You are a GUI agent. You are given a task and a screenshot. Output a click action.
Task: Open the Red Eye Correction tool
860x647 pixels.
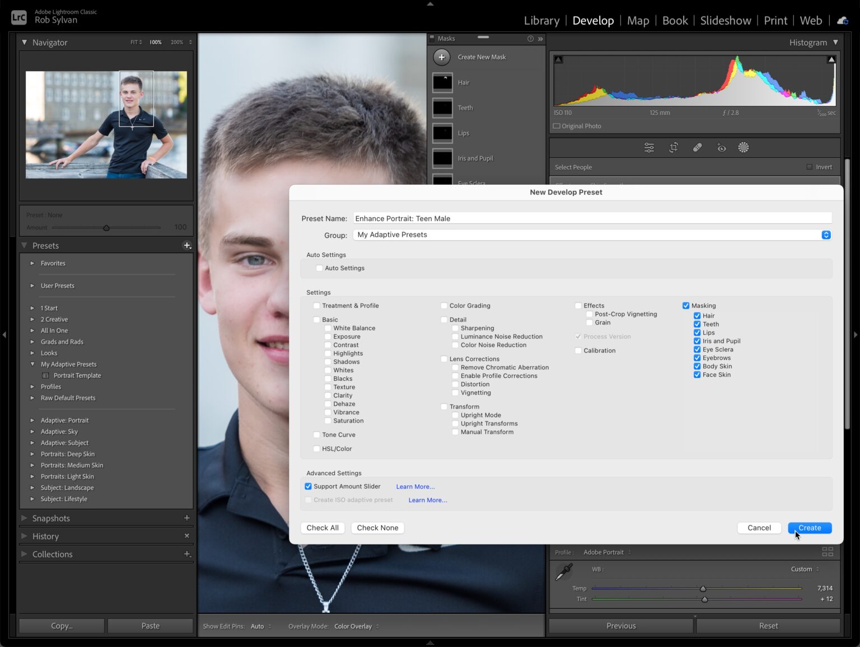pos(722,147)
